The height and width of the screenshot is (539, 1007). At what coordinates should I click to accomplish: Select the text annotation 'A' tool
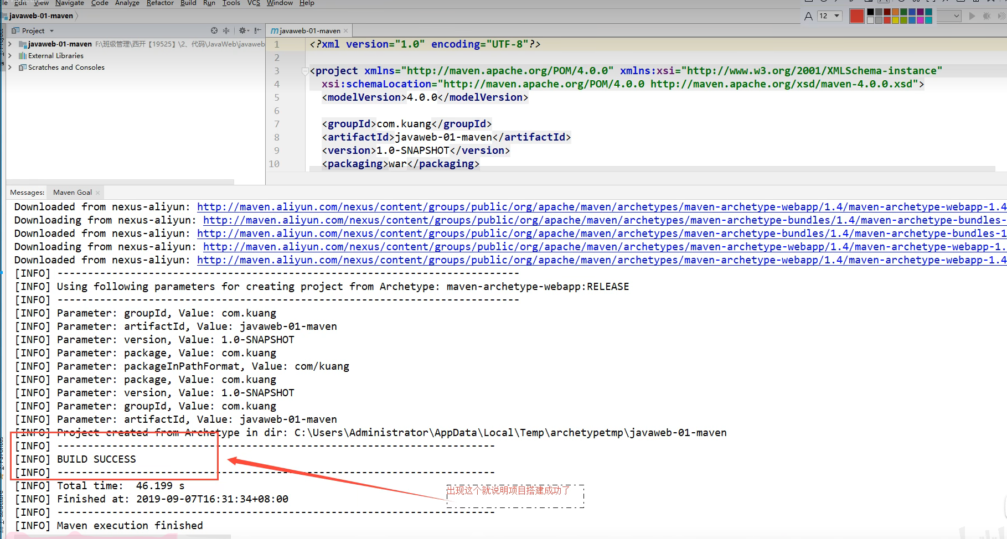click(x=808, y=17)
